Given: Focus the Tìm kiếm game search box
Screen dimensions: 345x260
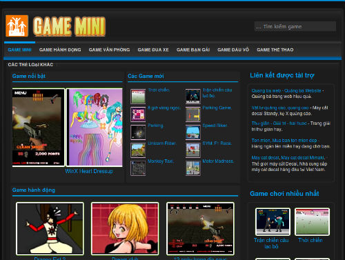Looking at the screenshot, I should tap(295, 26).
